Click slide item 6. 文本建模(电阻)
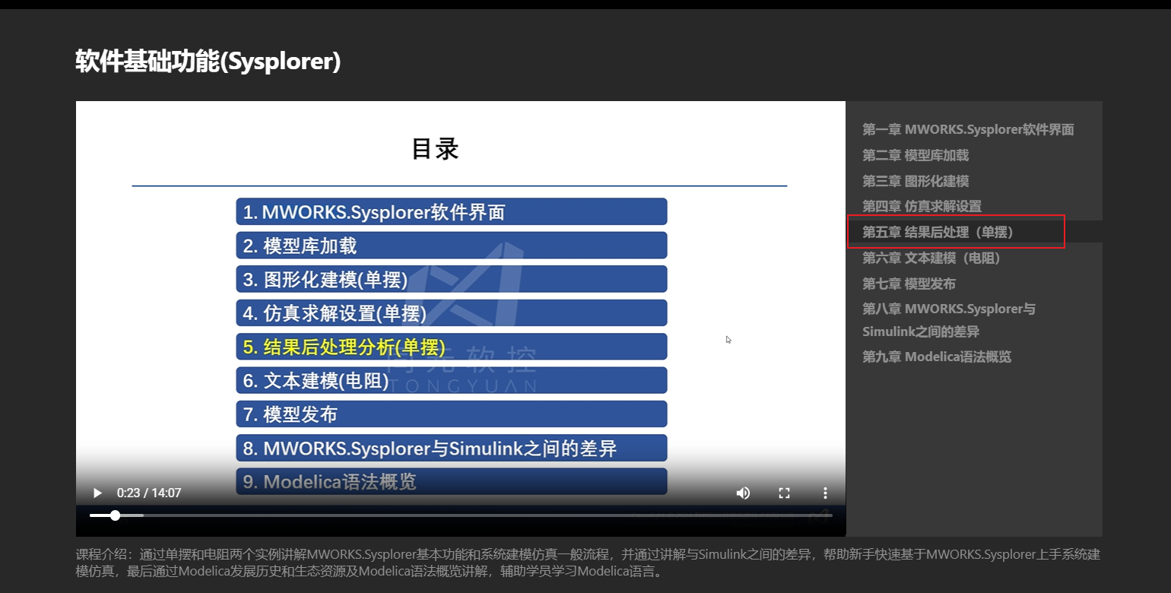This screenshot has width=1171, height=593. pyautogui.click(x=452, y=380)
